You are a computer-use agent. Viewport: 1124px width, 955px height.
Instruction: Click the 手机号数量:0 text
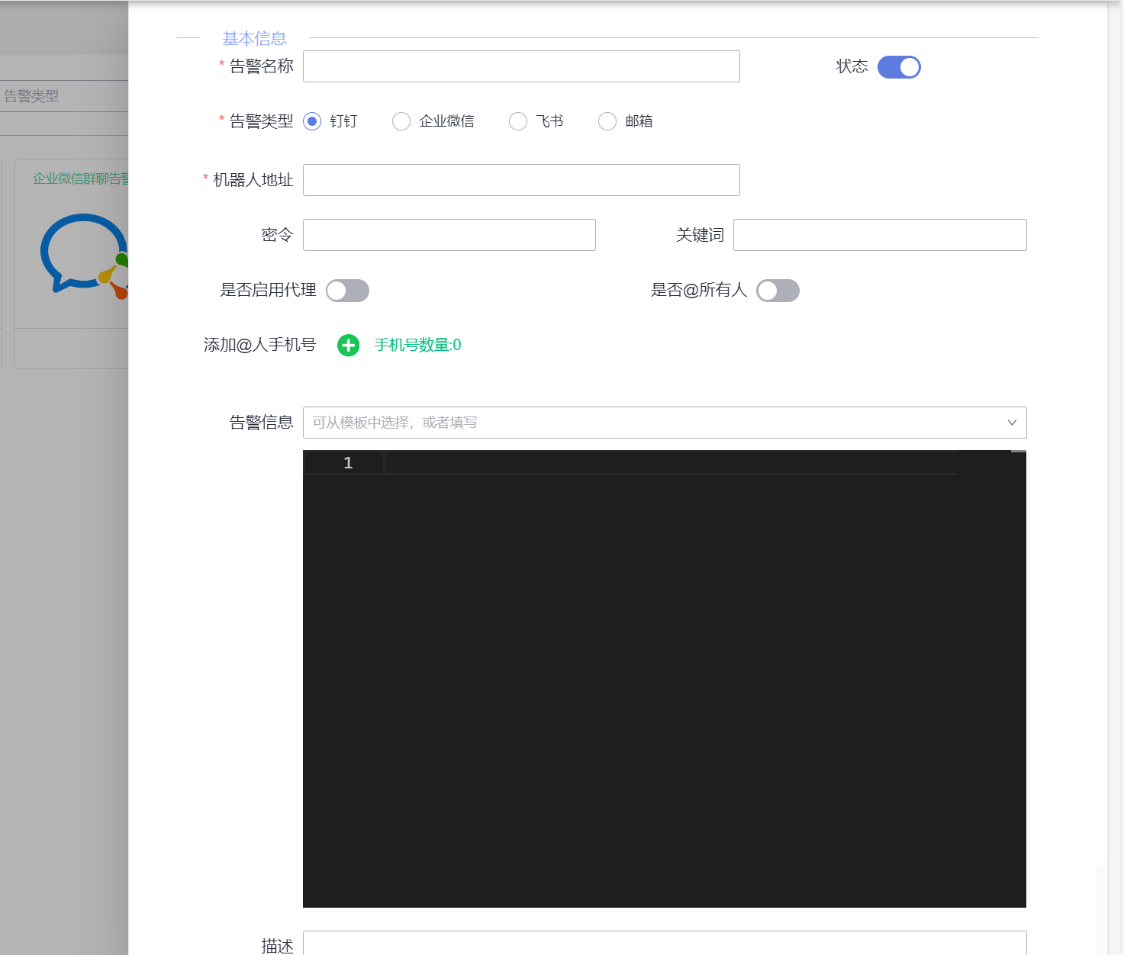(417, 345)
